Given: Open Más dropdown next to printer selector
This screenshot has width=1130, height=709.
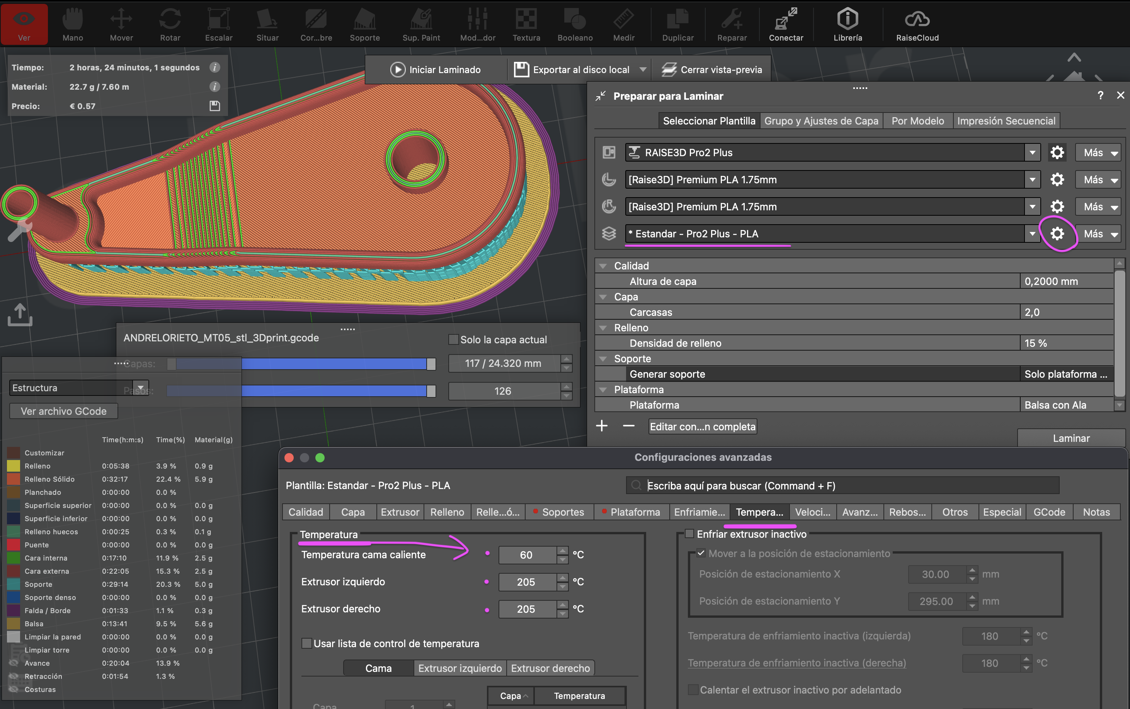Looking at the screenshot, I should point(1098,152).
